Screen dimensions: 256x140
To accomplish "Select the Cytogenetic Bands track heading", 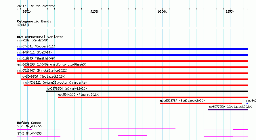I will point(34,21).
